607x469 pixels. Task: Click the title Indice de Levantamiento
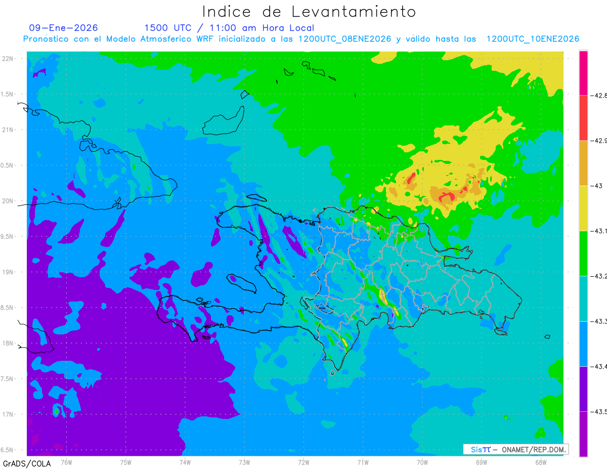tap(309, 12)
